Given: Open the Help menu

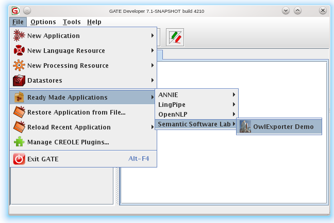Looking at the screenshot, I should pyautogui.click(x=94, y=22).
